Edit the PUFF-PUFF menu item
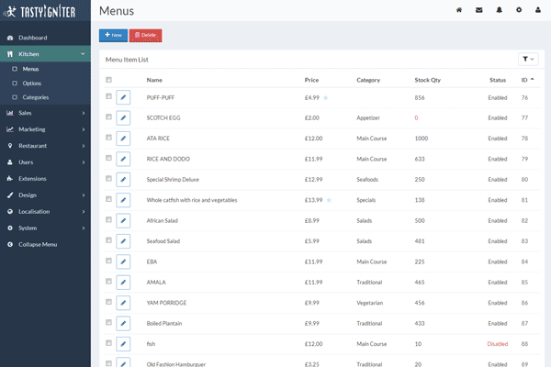Viewport: 551px width, 367px height. (x=124, y=97)
